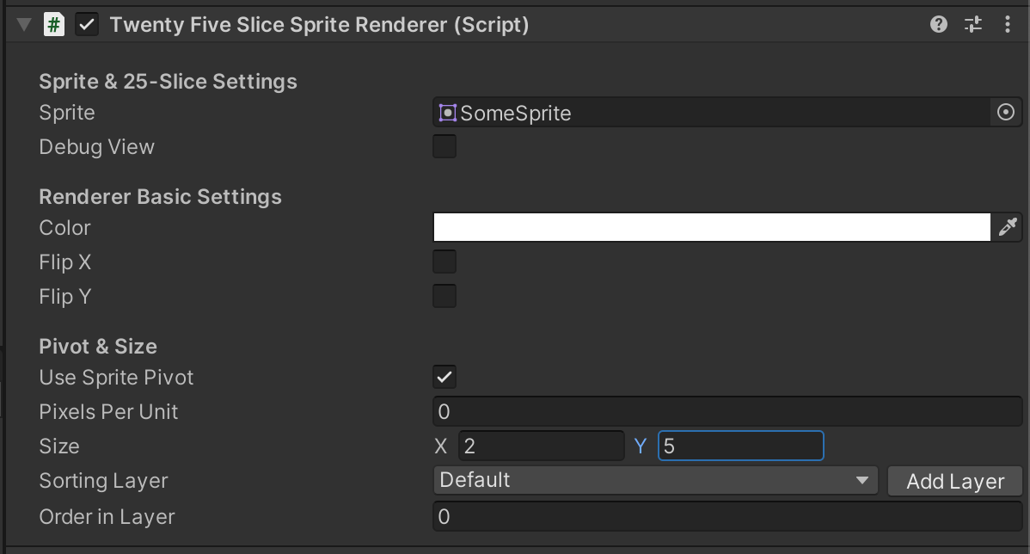1030x554 pixels.
Task: Select the Size Y value field
Action: (x=741, y=446)
